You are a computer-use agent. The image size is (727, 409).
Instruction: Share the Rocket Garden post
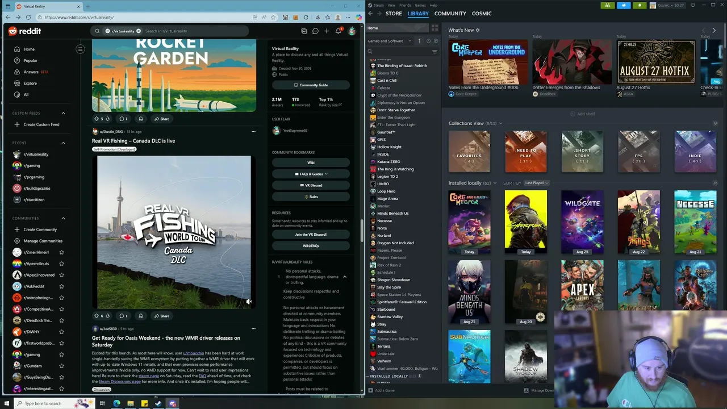coord(162,119)
